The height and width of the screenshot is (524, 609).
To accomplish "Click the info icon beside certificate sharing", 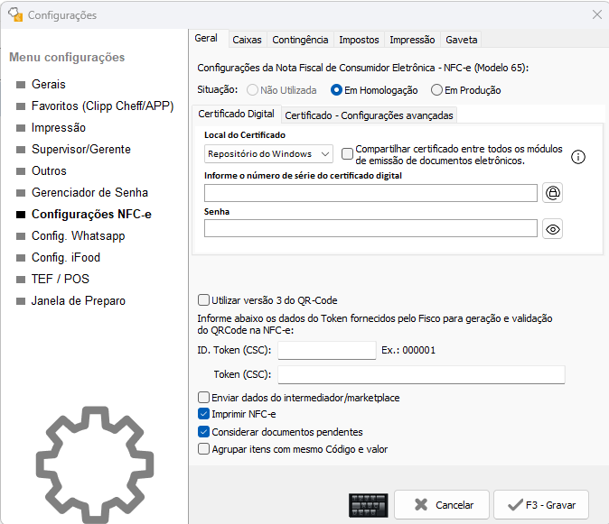I will (579, 157).
